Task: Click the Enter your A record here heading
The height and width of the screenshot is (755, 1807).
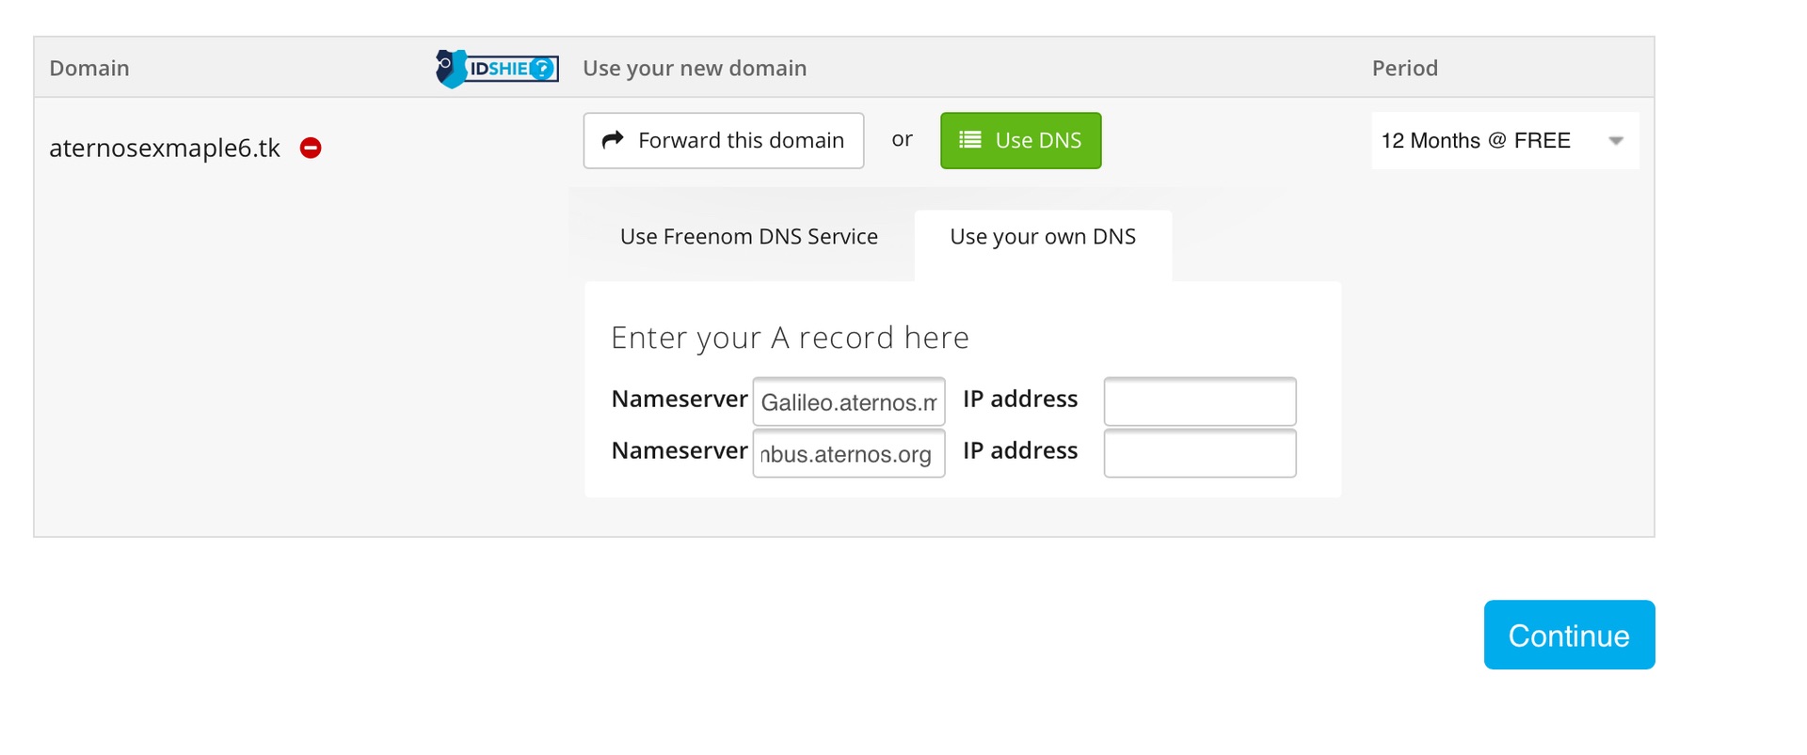Action: click(790, 338)
